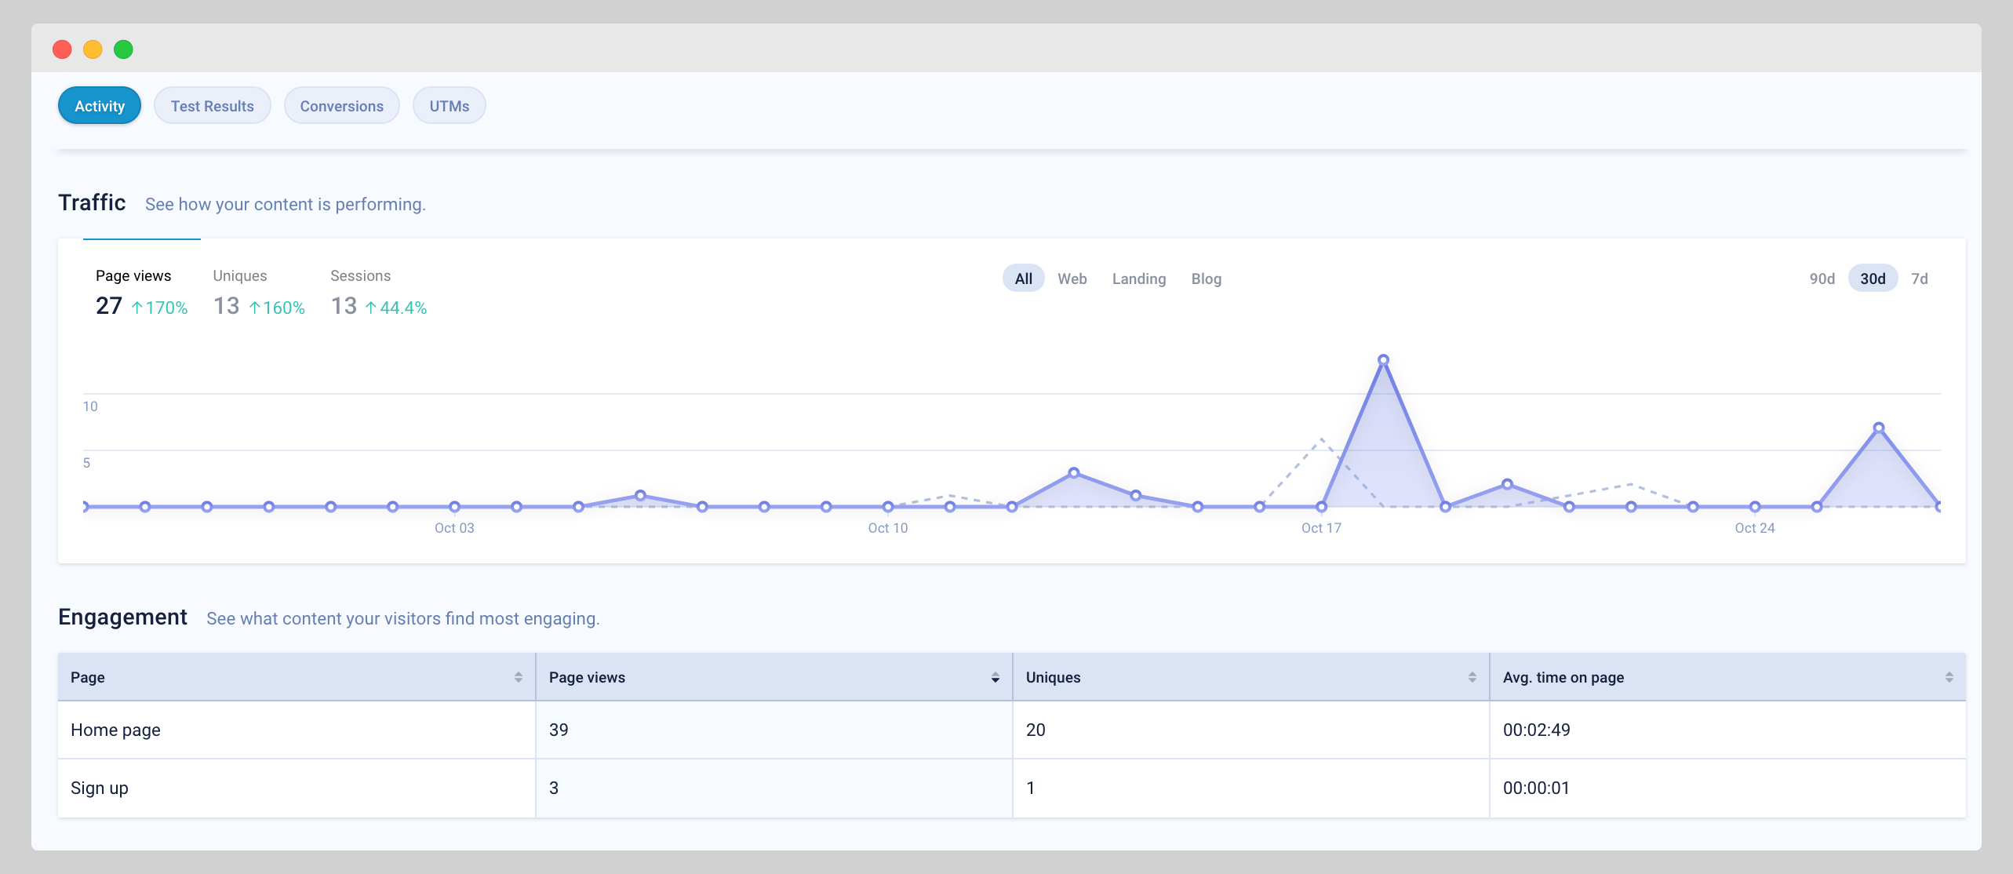Select the Activity tab

(x=98, y=104)
